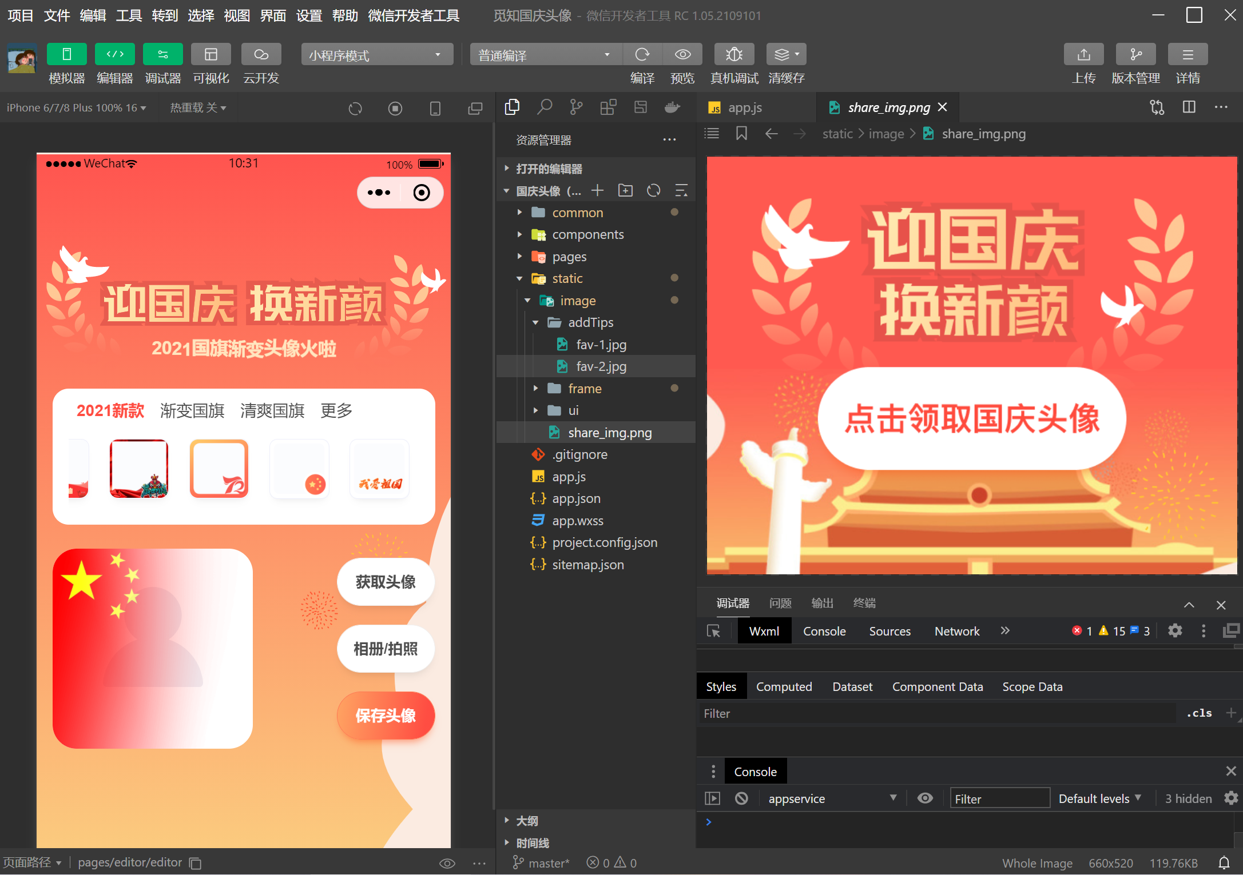Image resolution: width=1243 pixels, height=875 pixels.
Task: Open the 项目 menu
Action: (21, 15)
